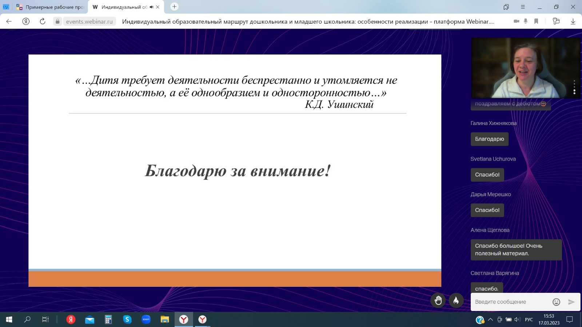Toggle microphone permission icon in address bar
The image size is (582, 327).
click(x=526, y=21)
